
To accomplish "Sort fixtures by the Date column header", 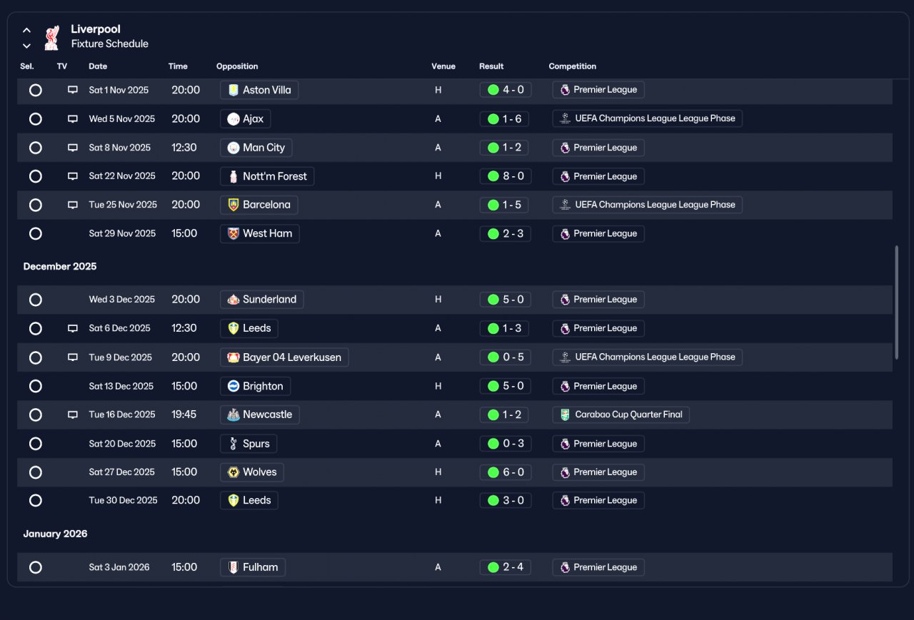I will click(98, 66).
